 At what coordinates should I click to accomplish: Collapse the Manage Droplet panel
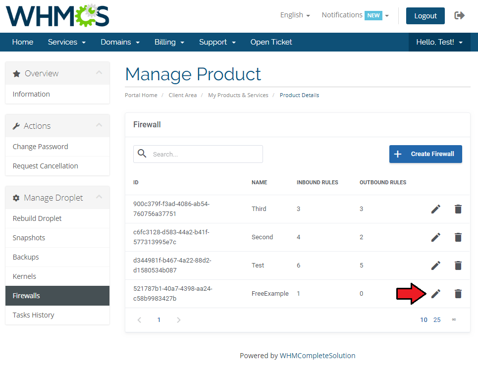99,197
